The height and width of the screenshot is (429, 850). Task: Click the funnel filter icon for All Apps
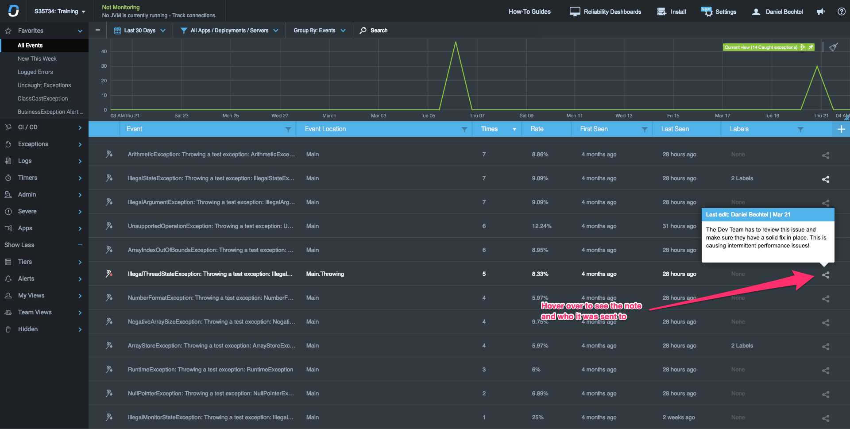coord(184,31)
